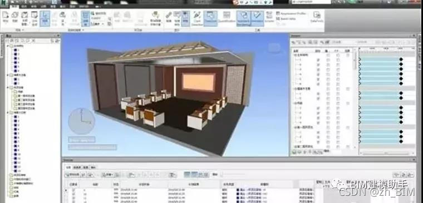Click the Append file ribbon icon
The image size is (423, 203).
pos(6,17)
